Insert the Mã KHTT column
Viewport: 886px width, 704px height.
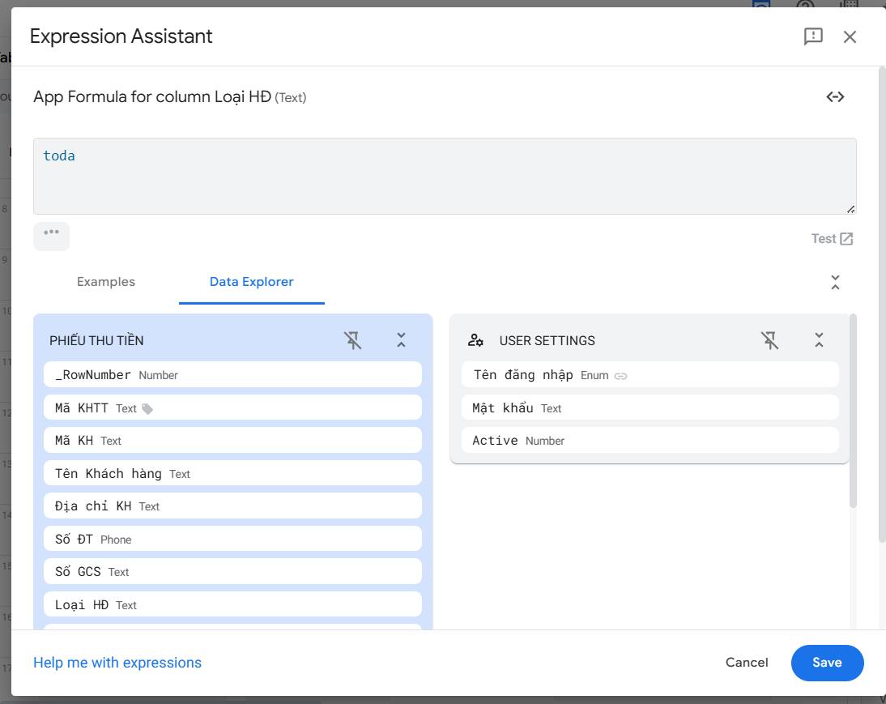[232, 407]
